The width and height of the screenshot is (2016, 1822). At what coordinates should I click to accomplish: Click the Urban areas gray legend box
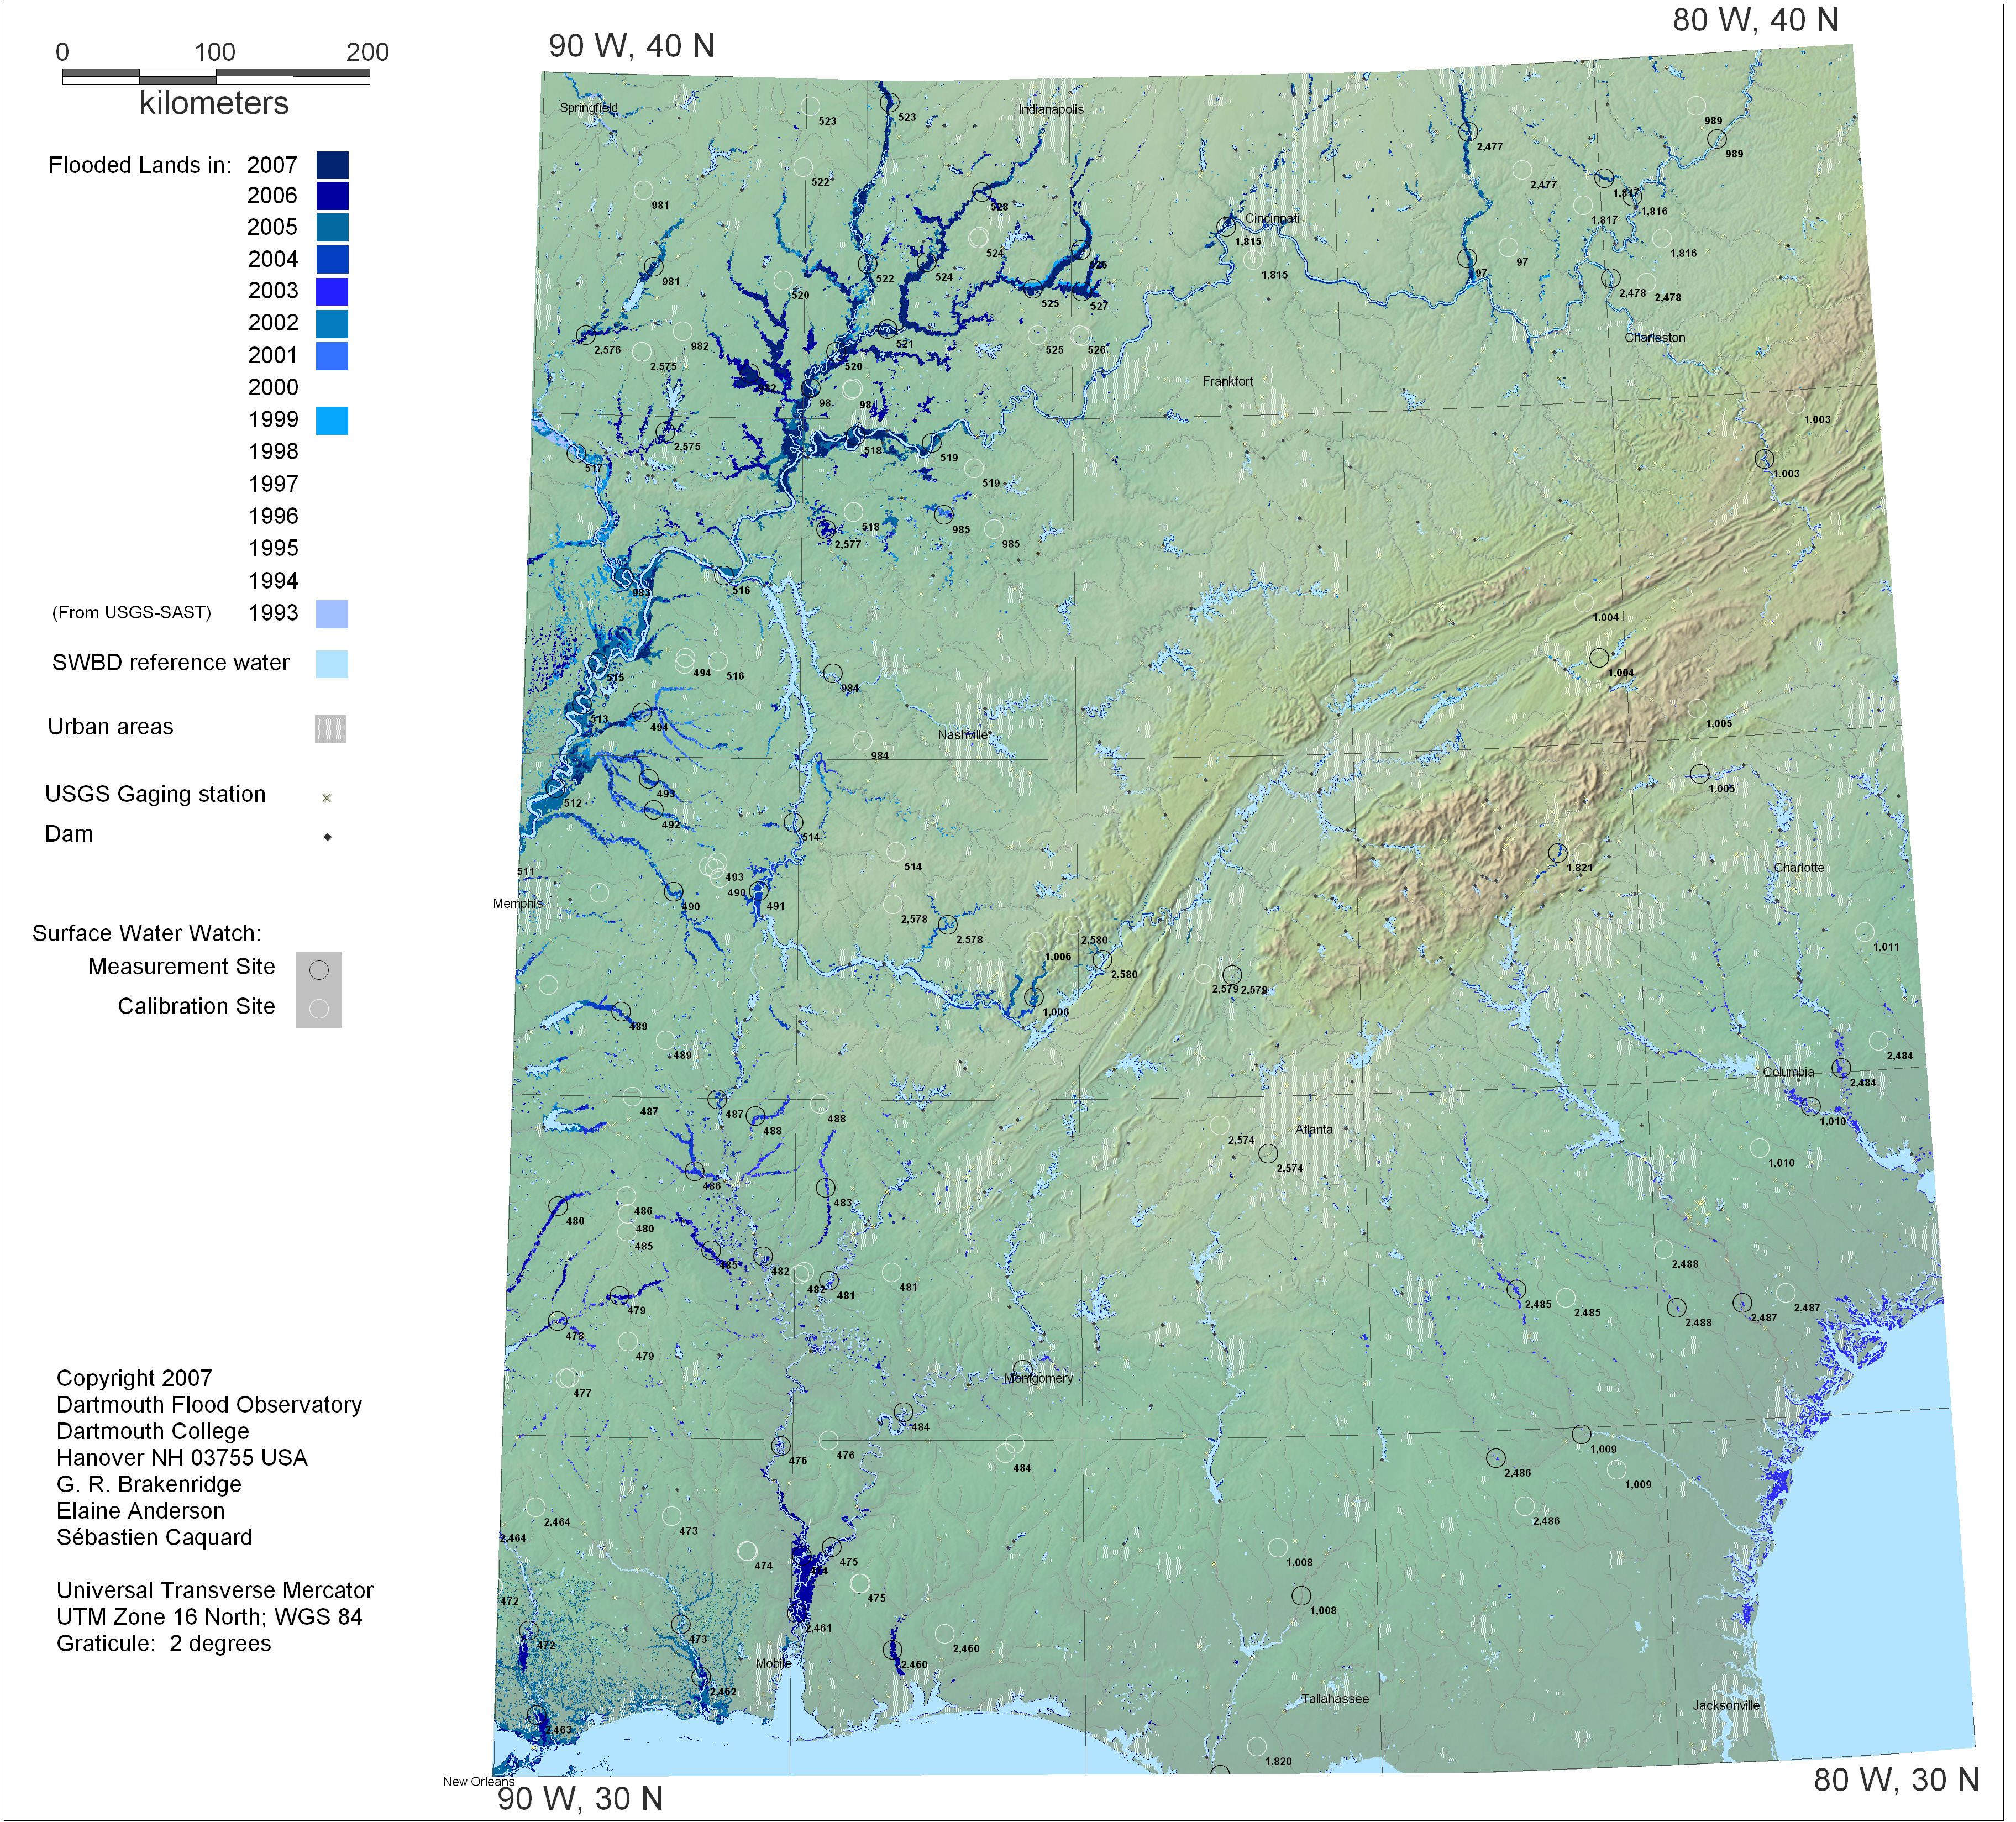330,728
